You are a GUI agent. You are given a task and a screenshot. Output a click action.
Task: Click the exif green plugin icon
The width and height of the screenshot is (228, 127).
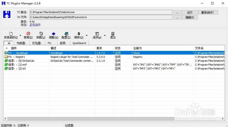(6, 65)
